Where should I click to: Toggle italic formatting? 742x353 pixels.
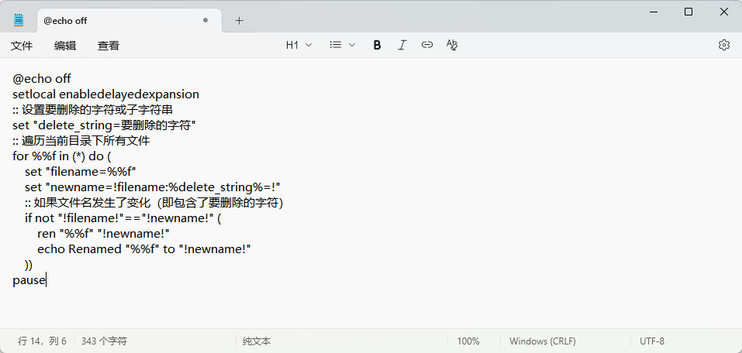click(x=402, y=45)
